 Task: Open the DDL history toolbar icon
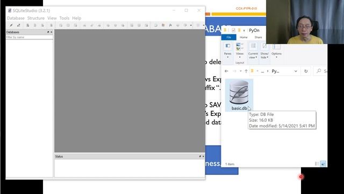(163, 25)
